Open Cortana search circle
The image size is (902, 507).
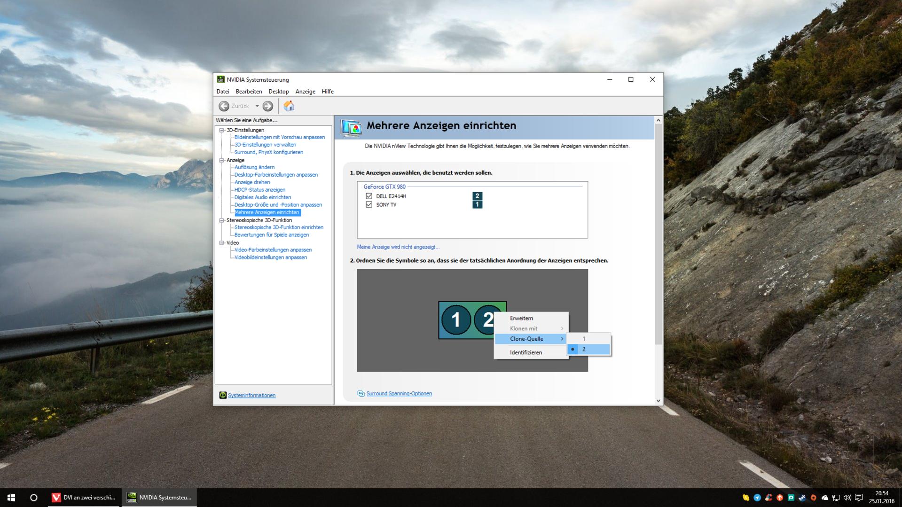pos(34,498)
